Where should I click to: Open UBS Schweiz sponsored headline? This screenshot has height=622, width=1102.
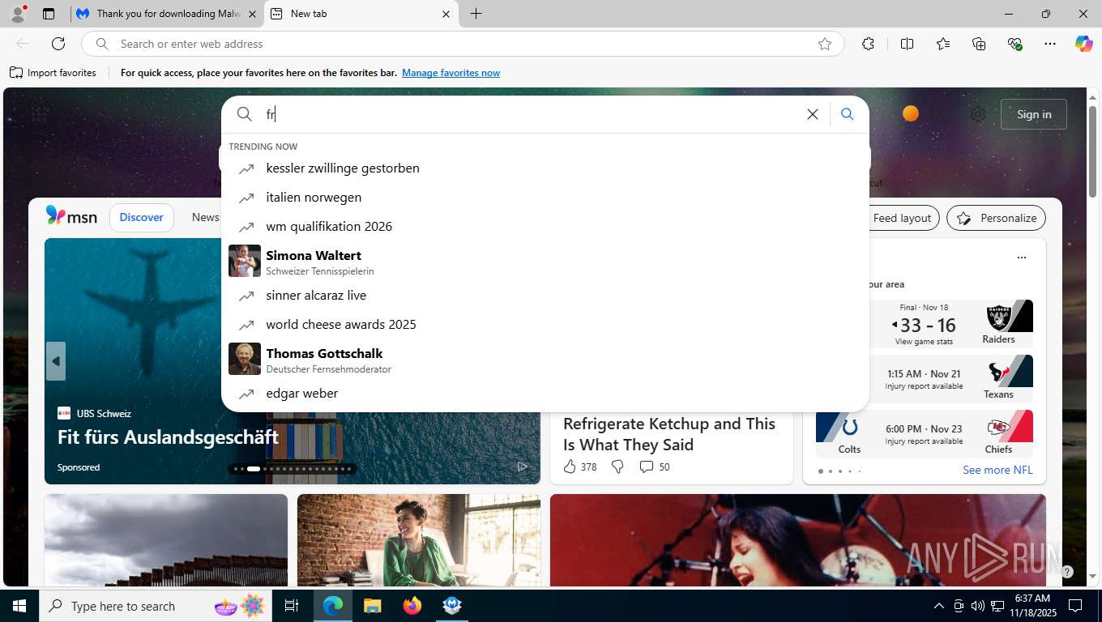(x=168, y=437)
